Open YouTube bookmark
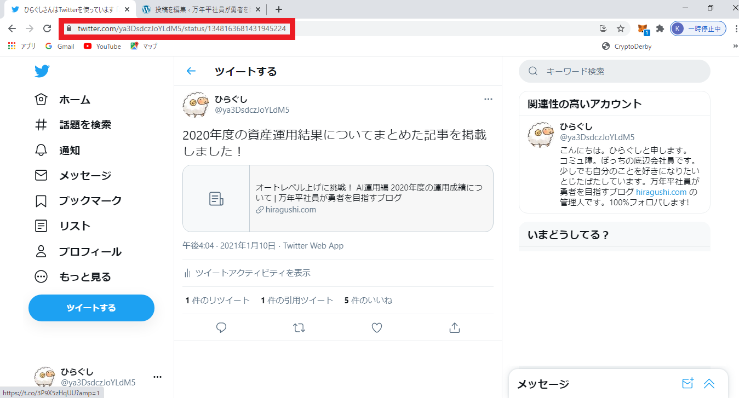The width and height of the screenshot is (739, 398). pos(102,47)
